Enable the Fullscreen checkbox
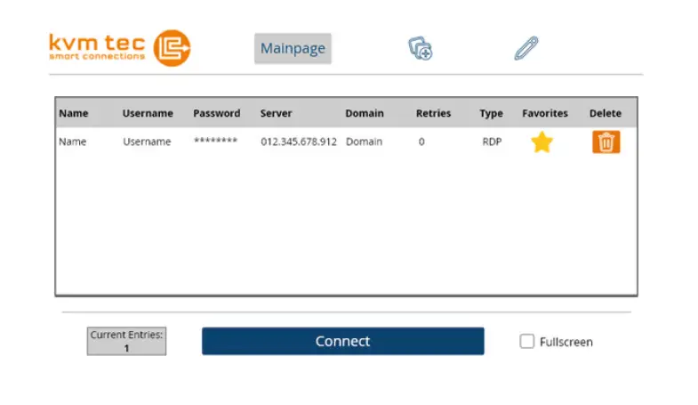Image resolution: width=698 pixels, height=405 pixels. [x=527, y=341]
